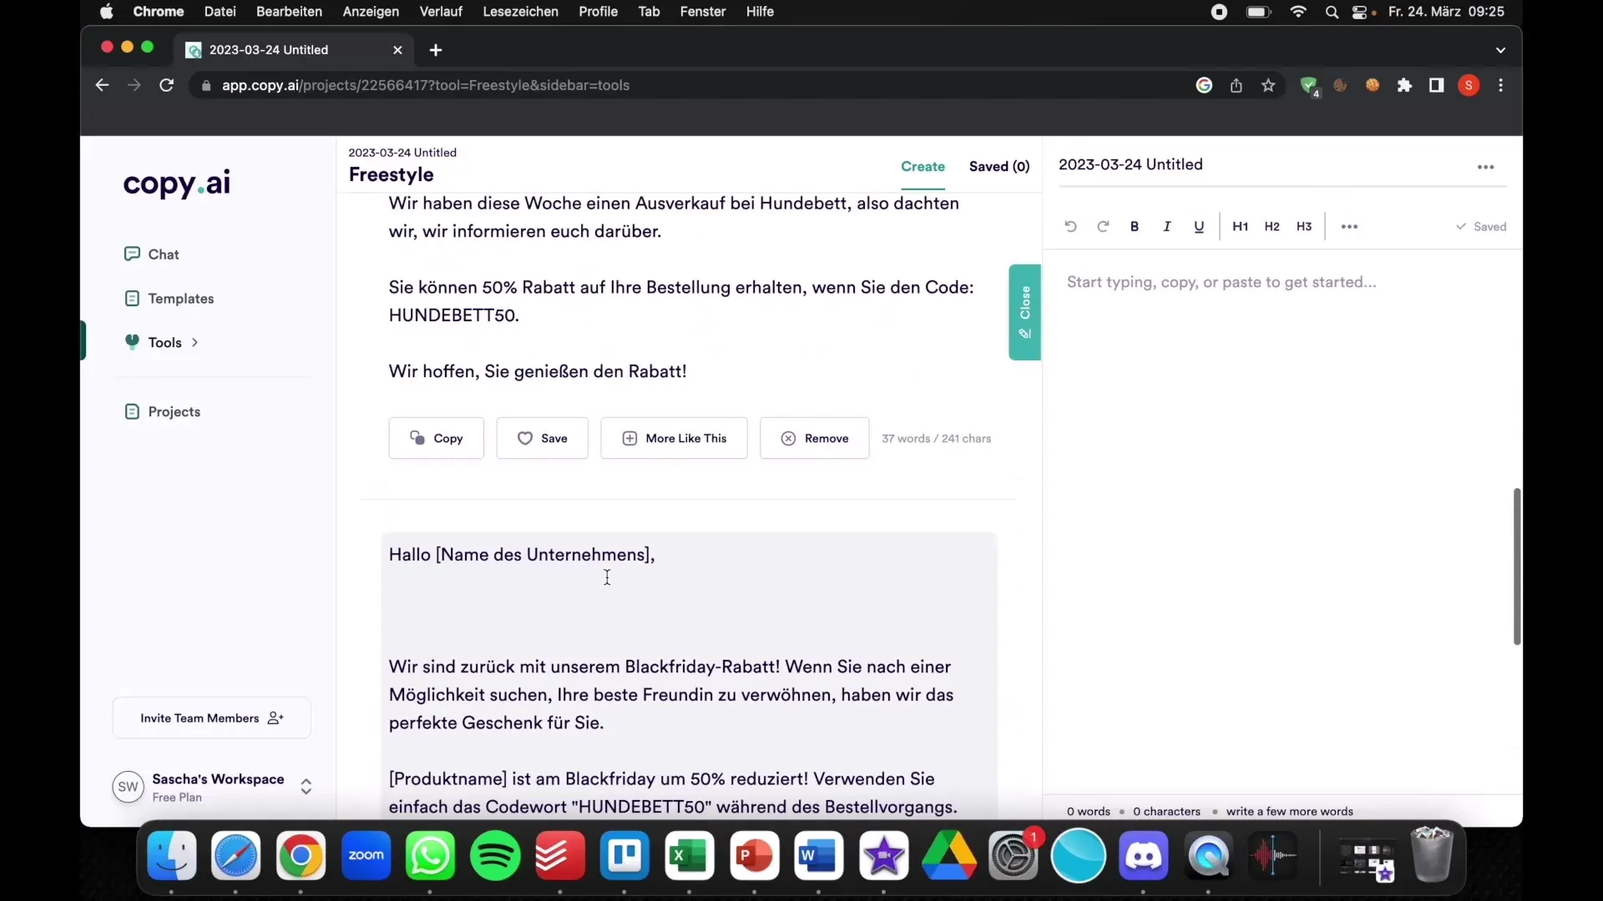The image size is (1603, 901).
Task: Copy the first generated email text
Action: [x=436, y=438]
